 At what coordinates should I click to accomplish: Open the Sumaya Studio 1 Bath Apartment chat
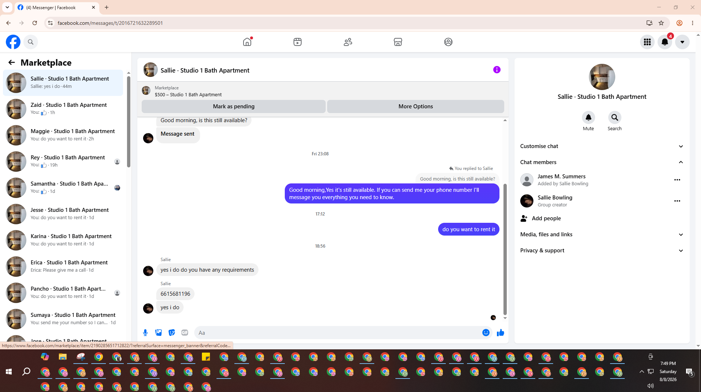click(x=63, y=319)
